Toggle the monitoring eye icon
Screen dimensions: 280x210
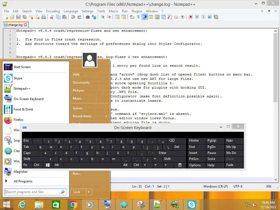pos(182,17)
